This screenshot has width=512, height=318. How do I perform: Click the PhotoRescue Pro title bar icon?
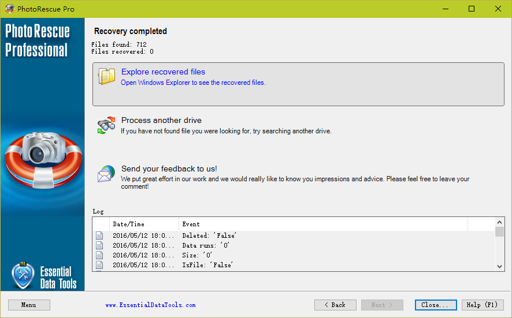pos(10,9)
